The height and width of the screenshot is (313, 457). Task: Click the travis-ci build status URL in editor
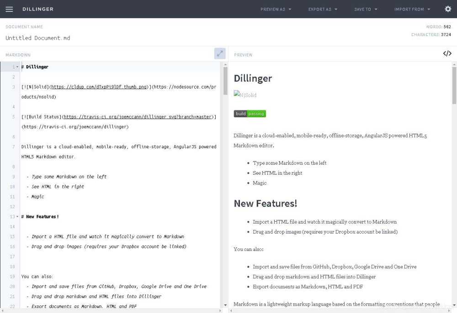[x=138, y=117]
